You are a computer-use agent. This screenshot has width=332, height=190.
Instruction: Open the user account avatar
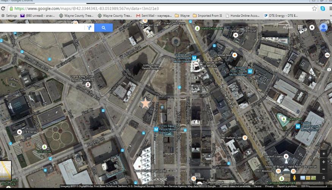pos(323,27)
